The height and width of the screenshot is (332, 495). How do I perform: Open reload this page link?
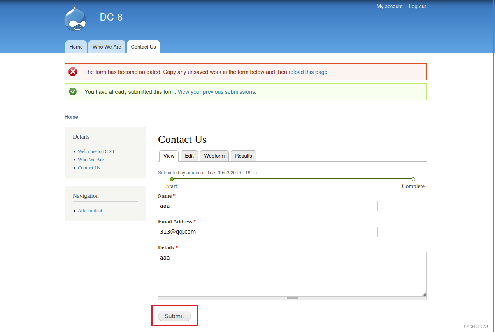coord(308,72)
